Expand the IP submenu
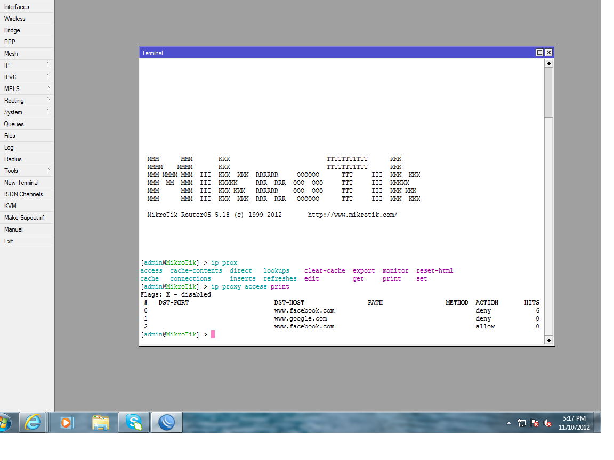The height and width of the screenshot is (460, 614). pos(27,65)
